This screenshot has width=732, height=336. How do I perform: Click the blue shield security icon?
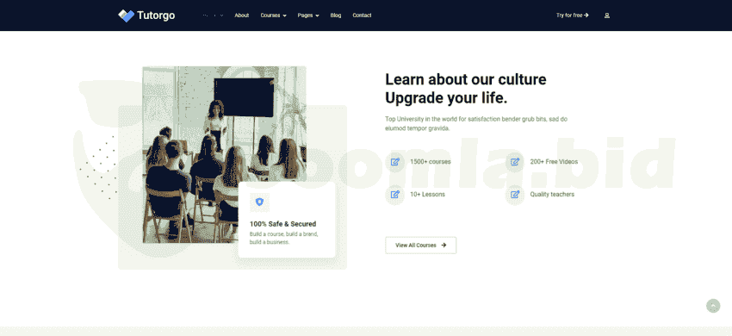click(x=259, y=202)
